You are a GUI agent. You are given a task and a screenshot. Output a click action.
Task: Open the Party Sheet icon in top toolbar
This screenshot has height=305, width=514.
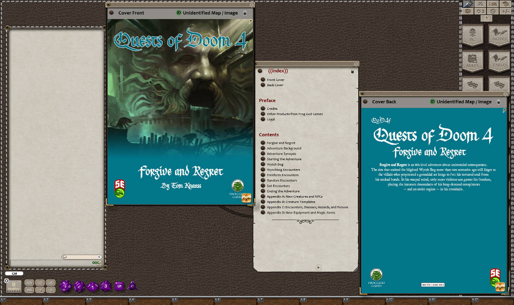493,4
